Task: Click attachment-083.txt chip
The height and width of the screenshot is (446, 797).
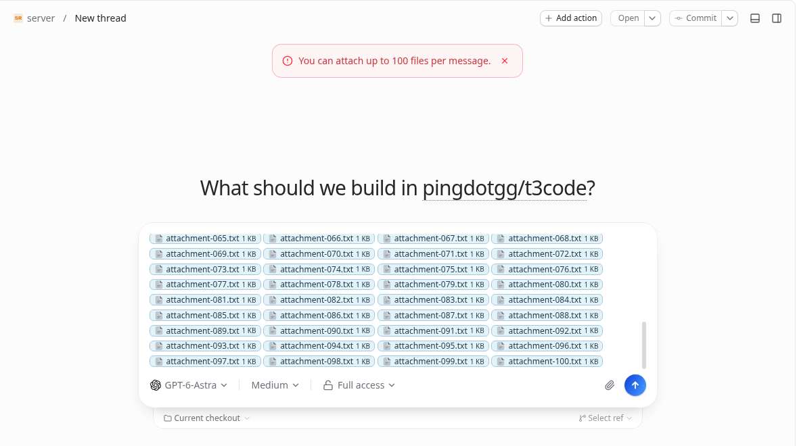Action: [434, 300]
